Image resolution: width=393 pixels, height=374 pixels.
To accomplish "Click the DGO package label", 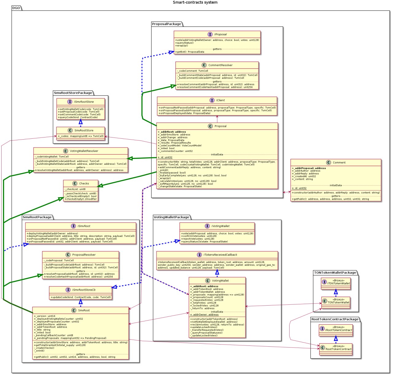I will 16,8.
